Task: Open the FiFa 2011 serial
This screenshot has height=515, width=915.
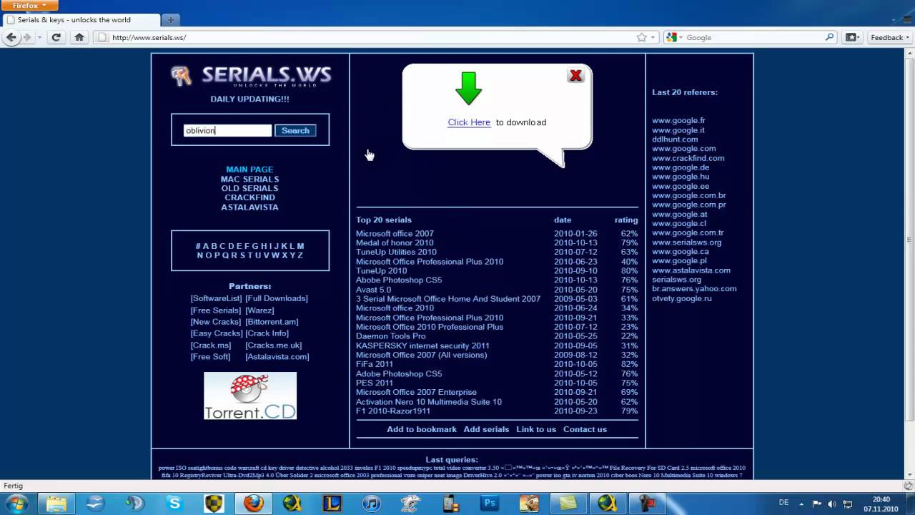Action: (375, 364)
